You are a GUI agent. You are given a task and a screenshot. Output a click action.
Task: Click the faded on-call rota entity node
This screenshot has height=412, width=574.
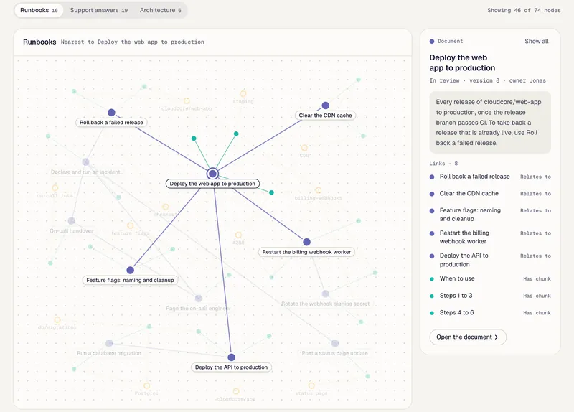[x=55, y=188]
